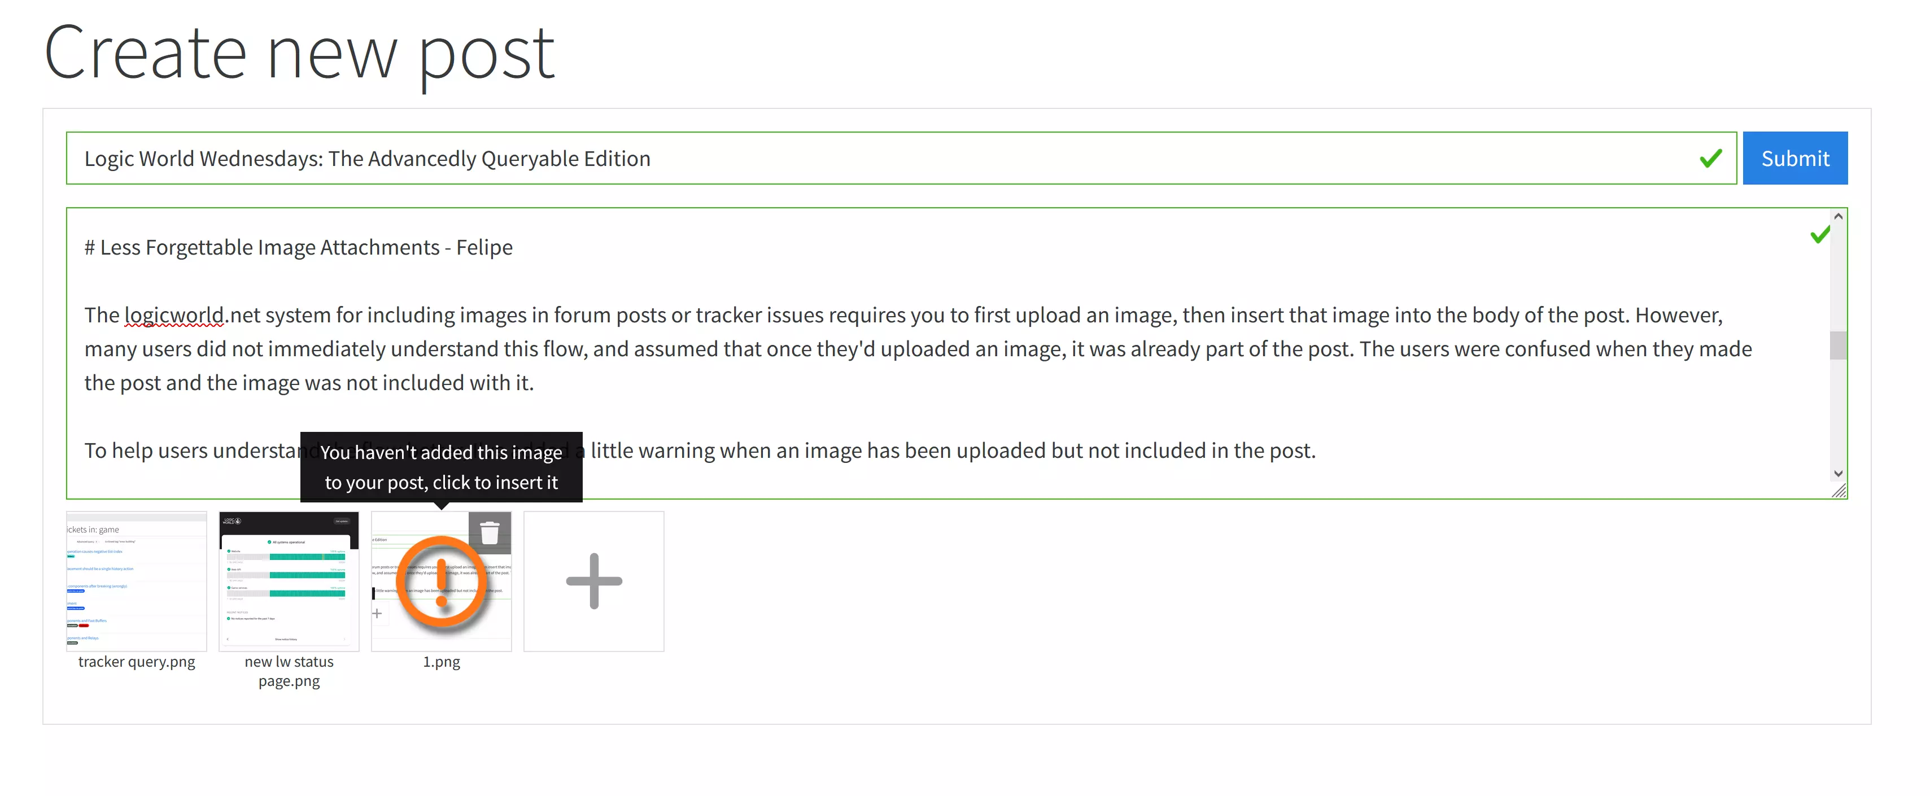Click the 1.png file name label
The image size is (1930, 796).
tap(442, 662)
